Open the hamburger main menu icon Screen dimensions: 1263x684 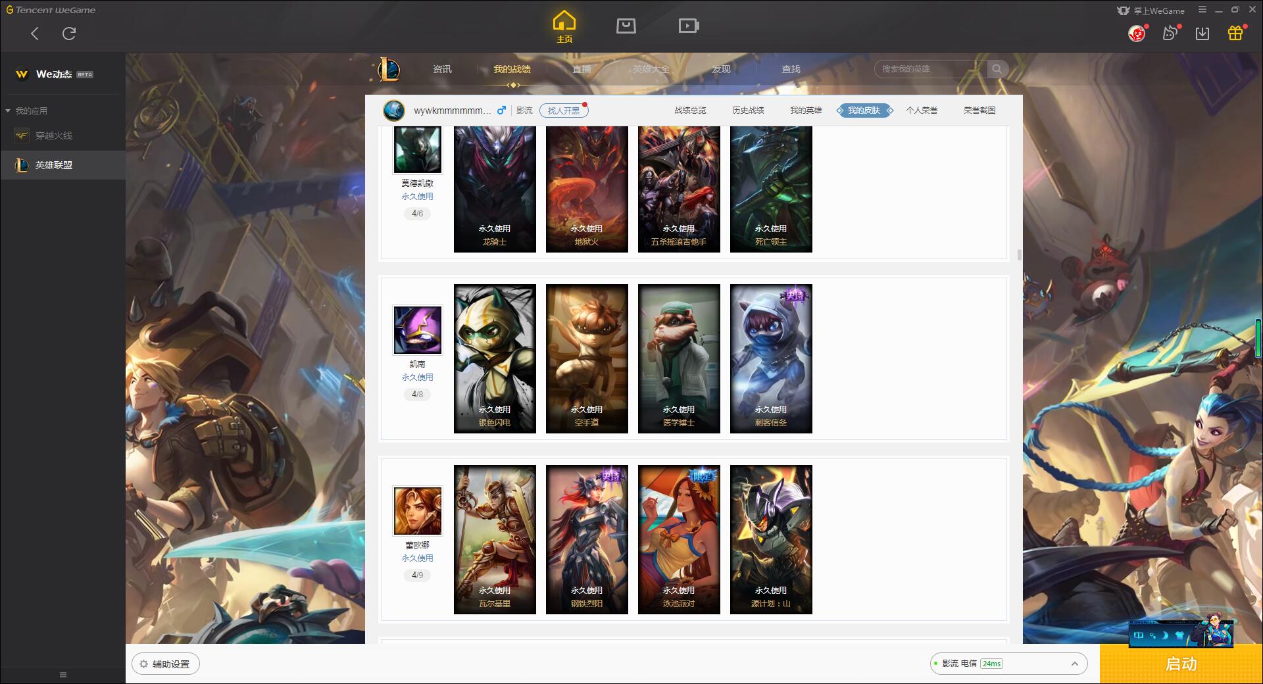tap(1202, 10)
